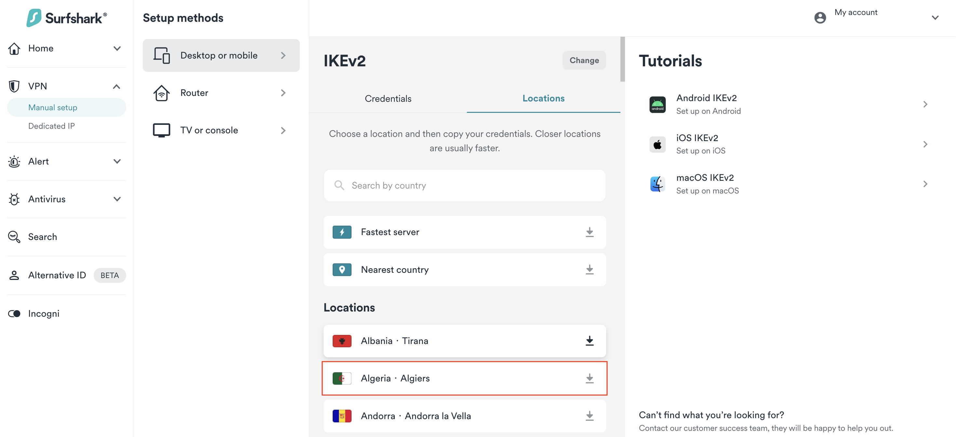Image resolution: width=956 pixels, height=437 pixels.
Task: Click the Albania flag icon
Action: (342, 341)
